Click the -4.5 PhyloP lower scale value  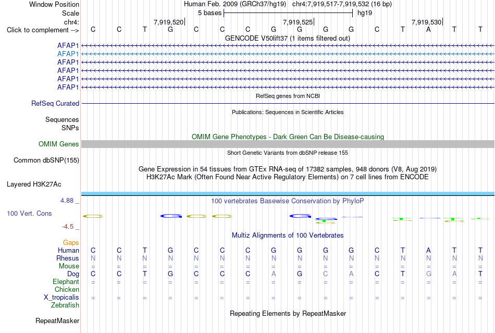pyautogui.click(x=68, y=227)
